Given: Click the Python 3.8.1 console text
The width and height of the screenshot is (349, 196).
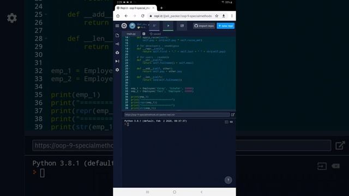Looking at the screenshot, I should 155,121.
